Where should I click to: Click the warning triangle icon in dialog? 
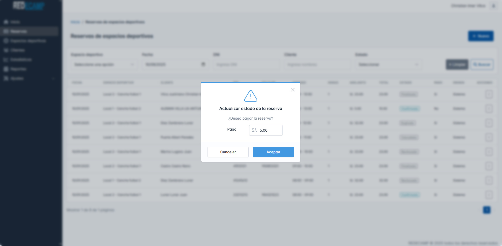tap(250, 96)
